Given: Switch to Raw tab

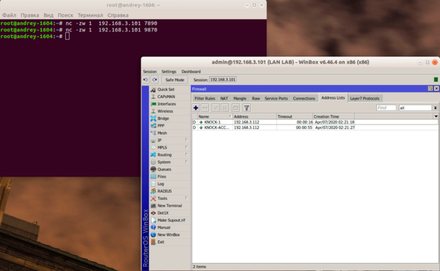Looking at the screenshot, I should coord(256,98).
